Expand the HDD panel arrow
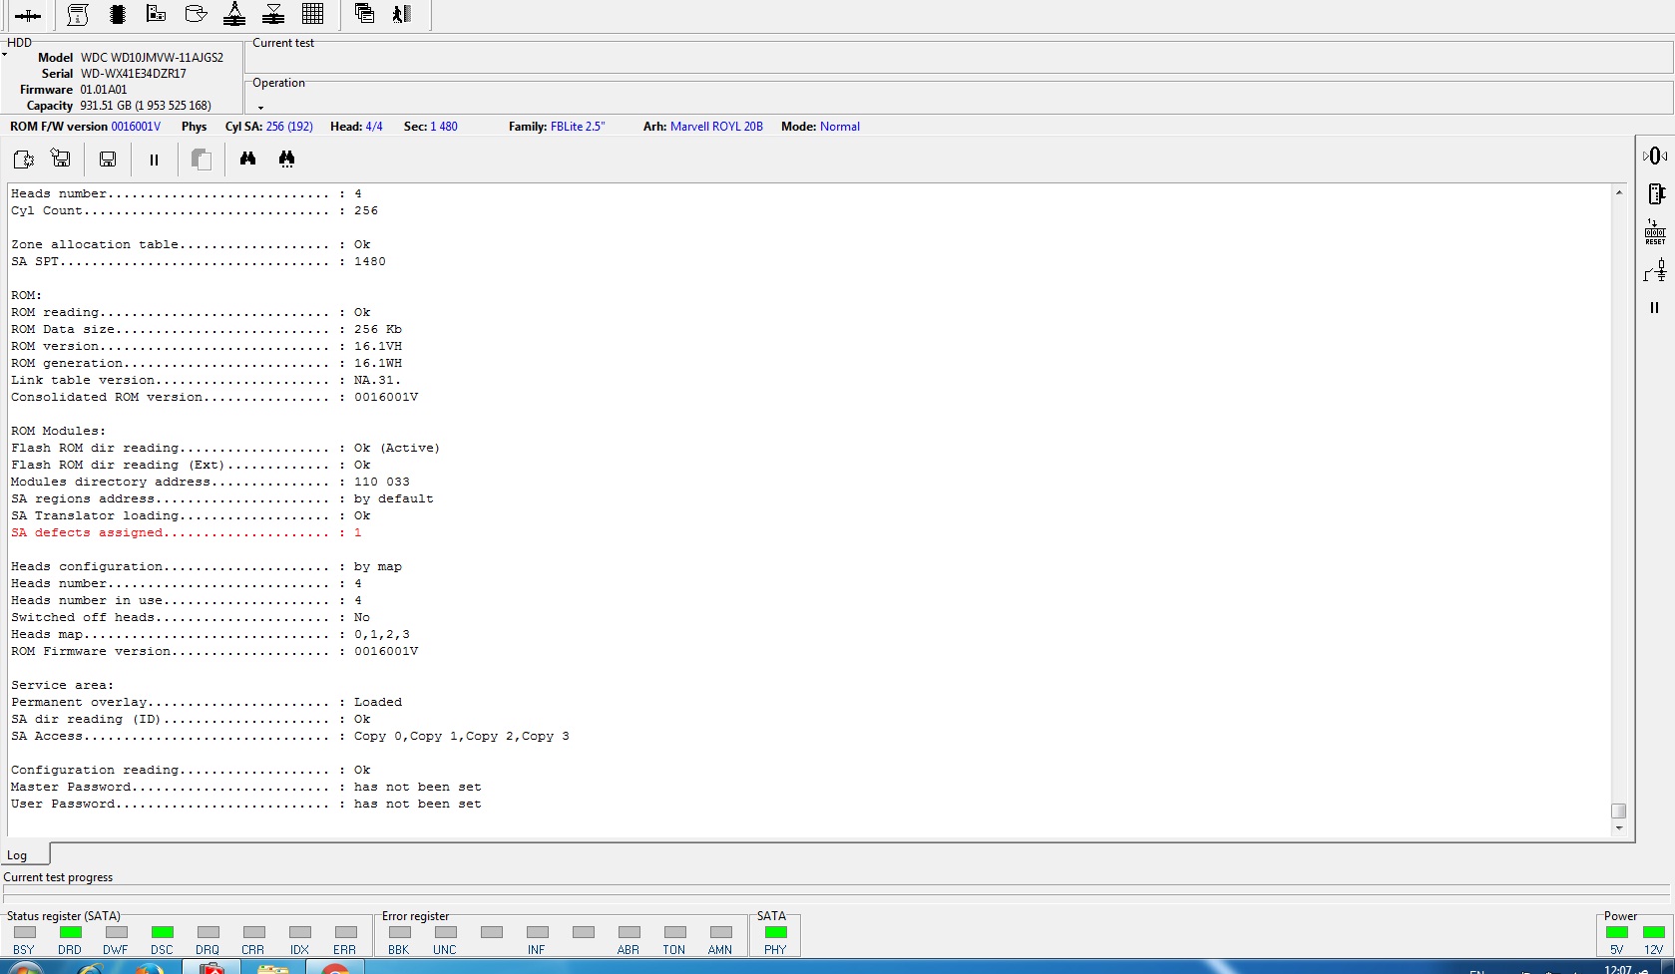This screenshot has width=1675, height=974. pyautogui.click(x=5, y=54)
